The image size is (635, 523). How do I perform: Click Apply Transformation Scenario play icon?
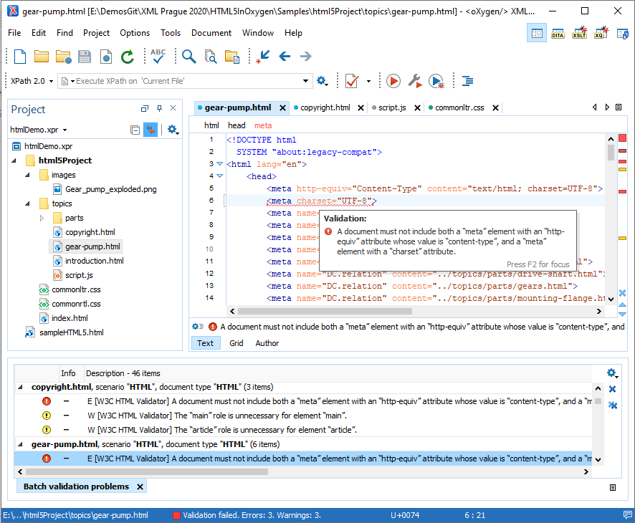click(393, 81)
